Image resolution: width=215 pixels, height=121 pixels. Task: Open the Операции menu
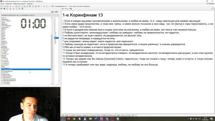click(x=8, y=4)
